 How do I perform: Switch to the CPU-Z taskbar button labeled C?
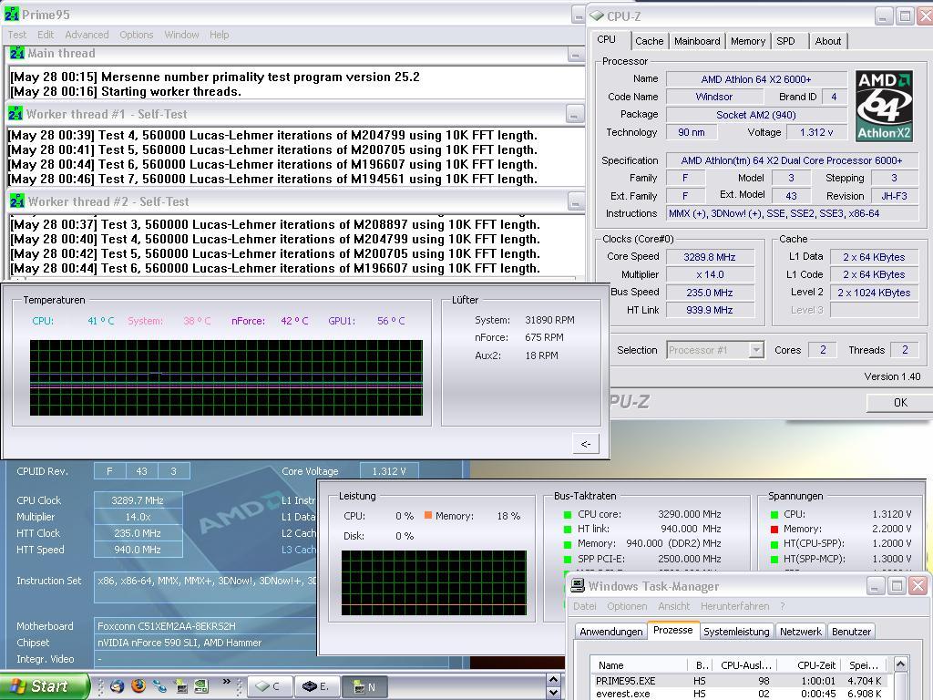click(270, 687)
